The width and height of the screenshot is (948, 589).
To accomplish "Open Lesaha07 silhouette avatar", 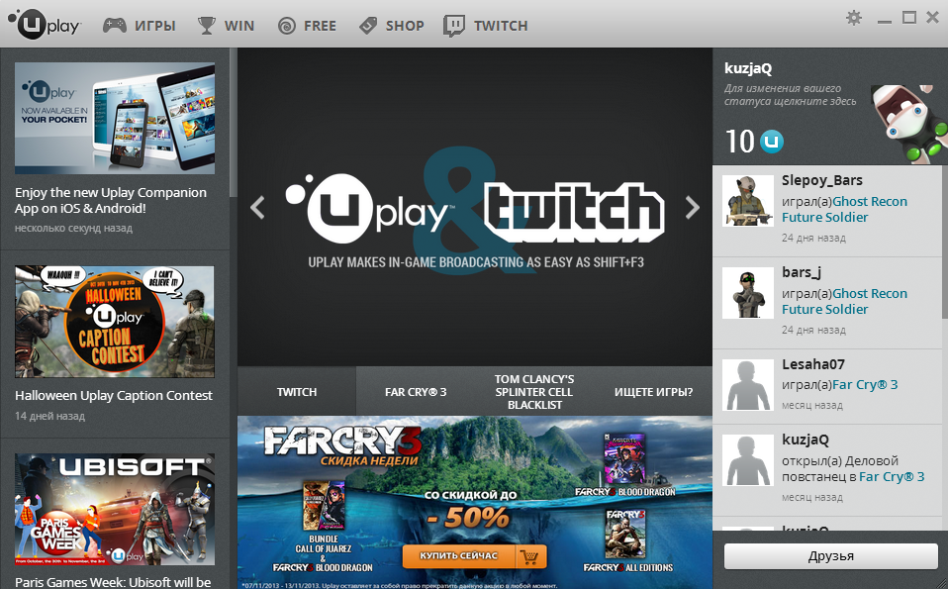I will point(748,385).
